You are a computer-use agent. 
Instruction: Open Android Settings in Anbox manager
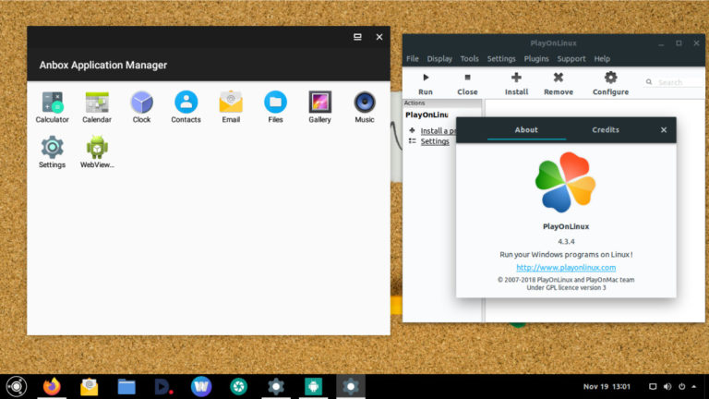click(x=52, y=152)
